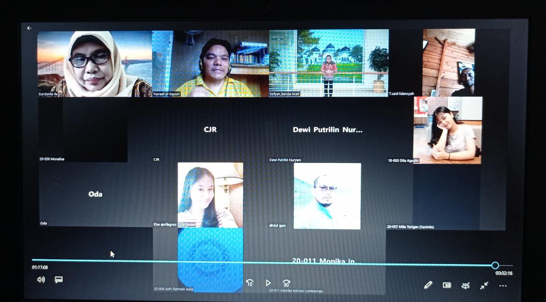Click the Sofyan_Banda Aceh video tile
The width and height of the screenshot is (546, 302).
click(328, 63)
